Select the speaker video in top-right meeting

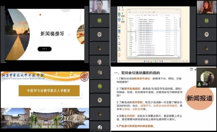coord(206,7)
